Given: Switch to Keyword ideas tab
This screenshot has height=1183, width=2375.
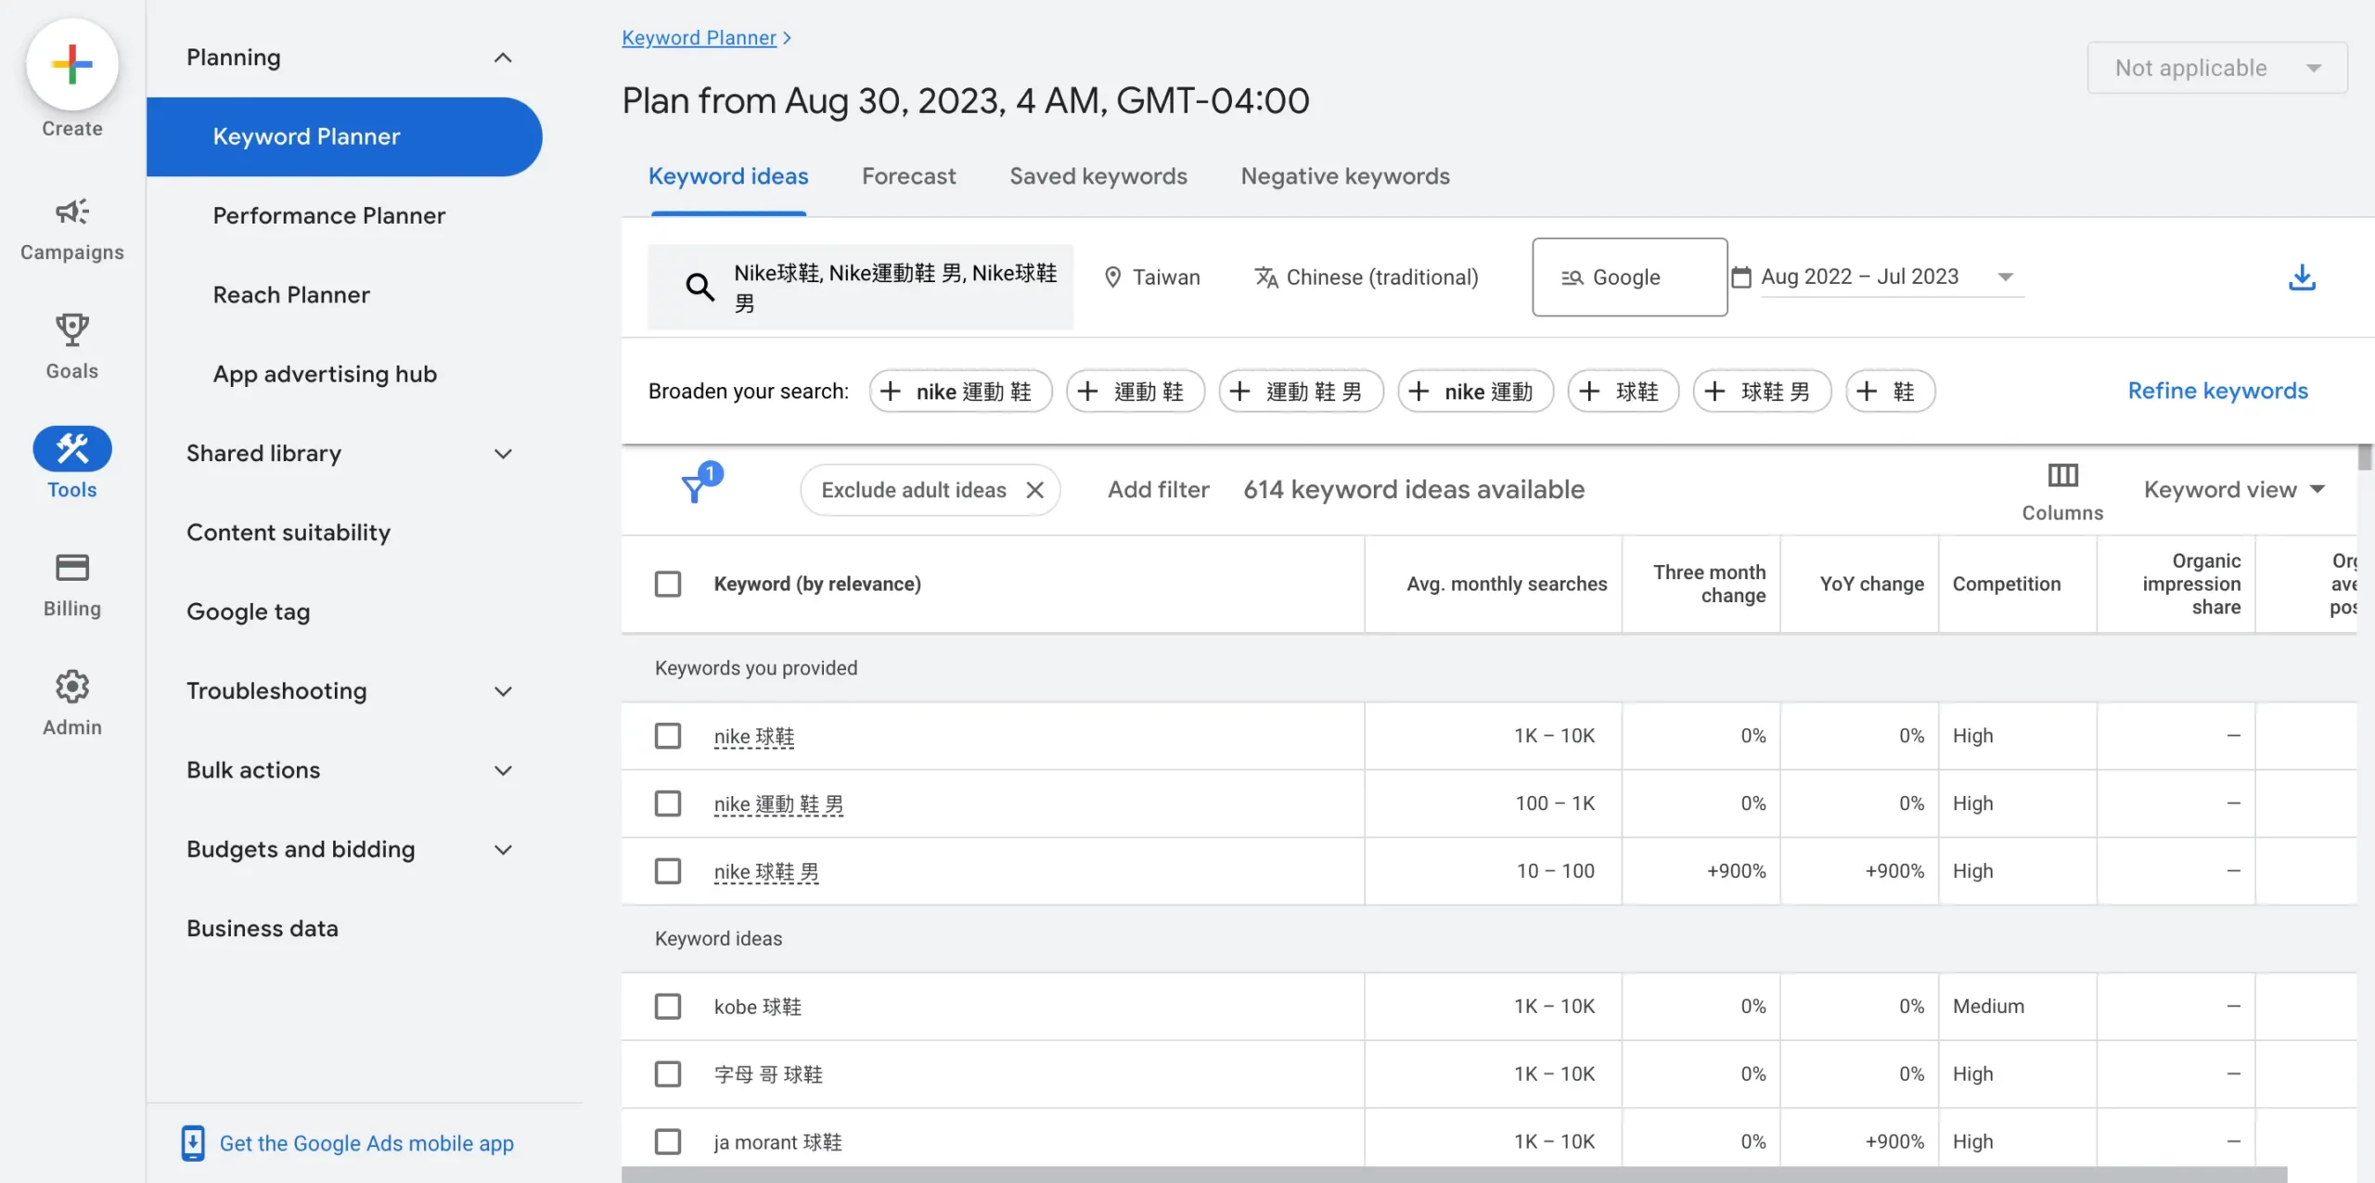Looking at the screenshot, I should tap(728, 176).
